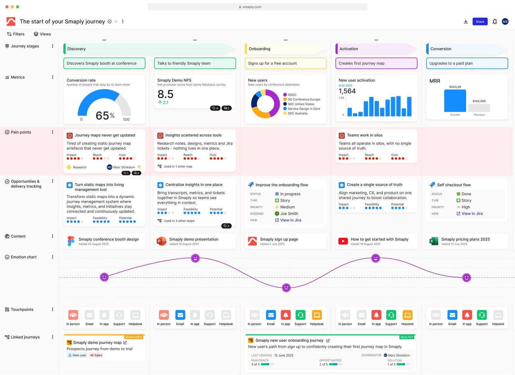Open the YouTube video How to get started with Smaply
This screenshot has width=515, height=375.
pyautogui.click(x=343, y=241)
